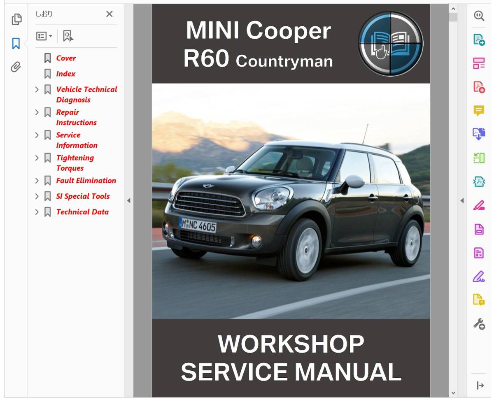Open the Create PDF tool
The width and height of the screenshot is (494, 402).
(x=479, y=87)
